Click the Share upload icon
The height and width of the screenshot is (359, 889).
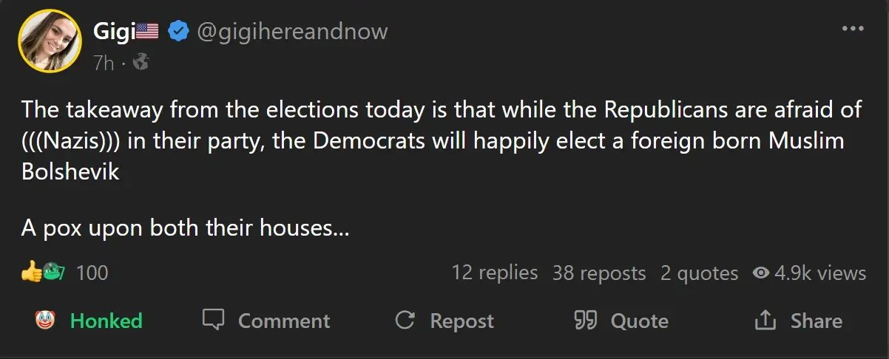[x=764, y=320]
